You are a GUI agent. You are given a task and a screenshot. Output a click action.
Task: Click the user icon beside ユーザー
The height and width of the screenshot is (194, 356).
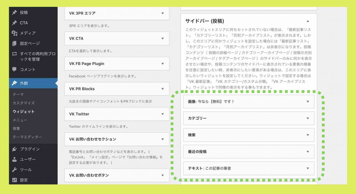15,159
